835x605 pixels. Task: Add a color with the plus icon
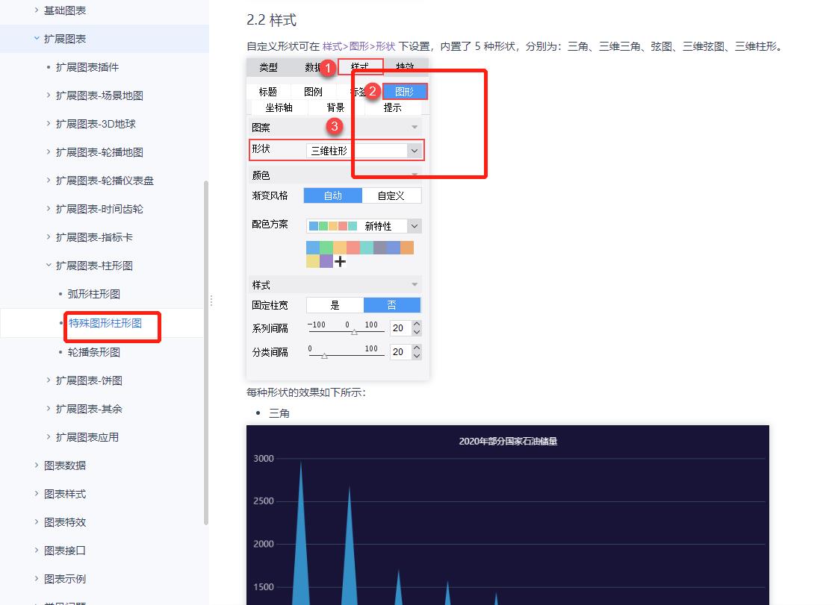pos(341,261)
